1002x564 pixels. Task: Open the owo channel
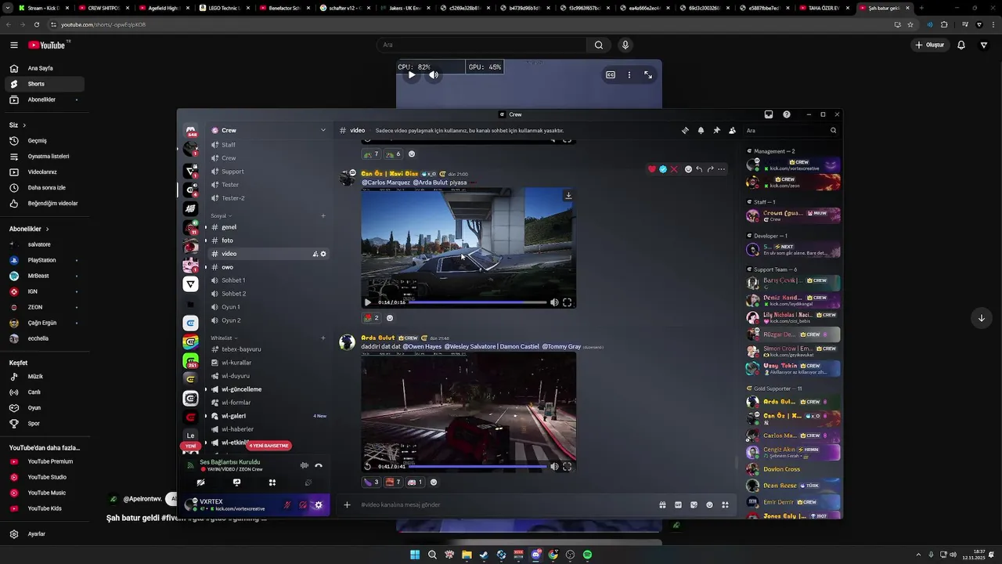point(268,267)
